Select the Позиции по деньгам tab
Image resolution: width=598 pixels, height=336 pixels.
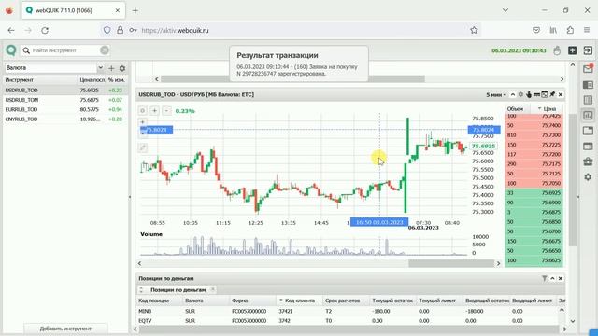pos(178,290)
